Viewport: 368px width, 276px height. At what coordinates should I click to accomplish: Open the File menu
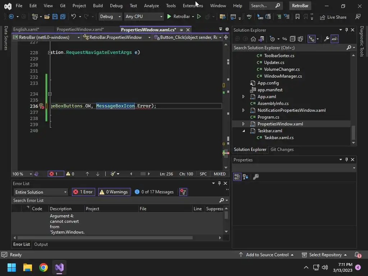point(19,6)
